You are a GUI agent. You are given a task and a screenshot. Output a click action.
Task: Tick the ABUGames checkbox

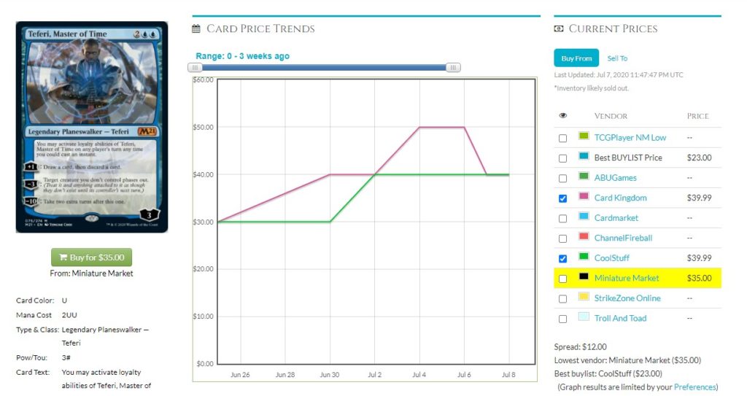562,178
